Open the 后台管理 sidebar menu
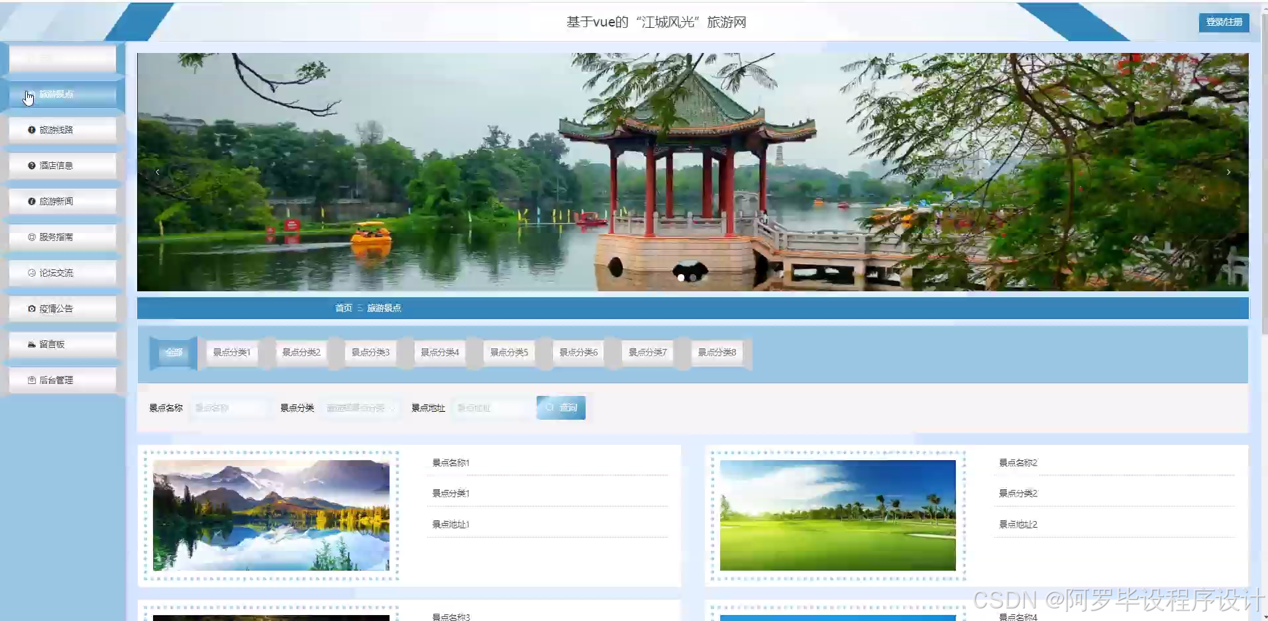1268x621 pixels. [x=62, y=380]
